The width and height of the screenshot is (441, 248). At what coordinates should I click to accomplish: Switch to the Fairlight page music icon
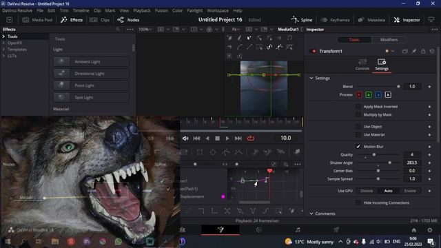click(298, 230)
